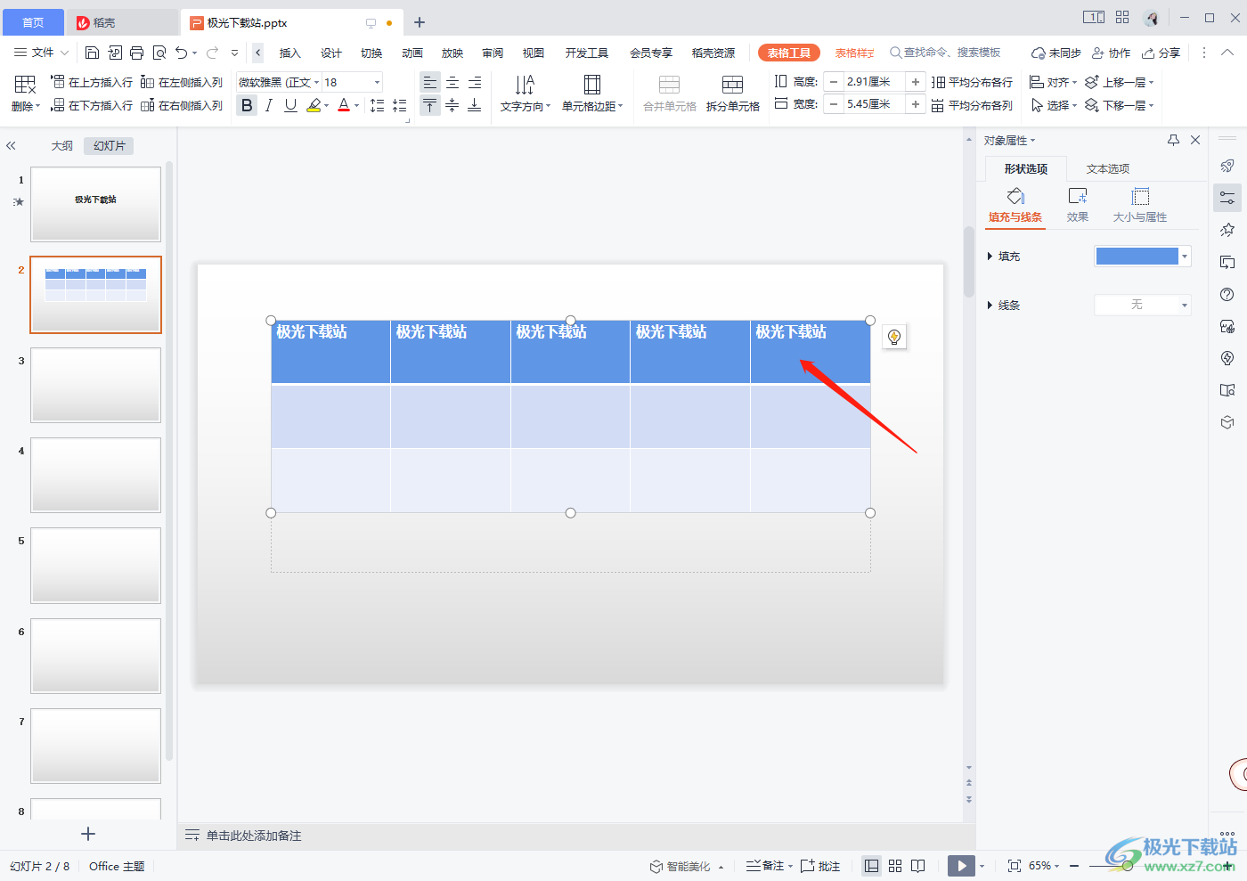This screenshot has width=1247, height=881.
Task: Switch to Outline view tab
Action: (x=61, y=146)
